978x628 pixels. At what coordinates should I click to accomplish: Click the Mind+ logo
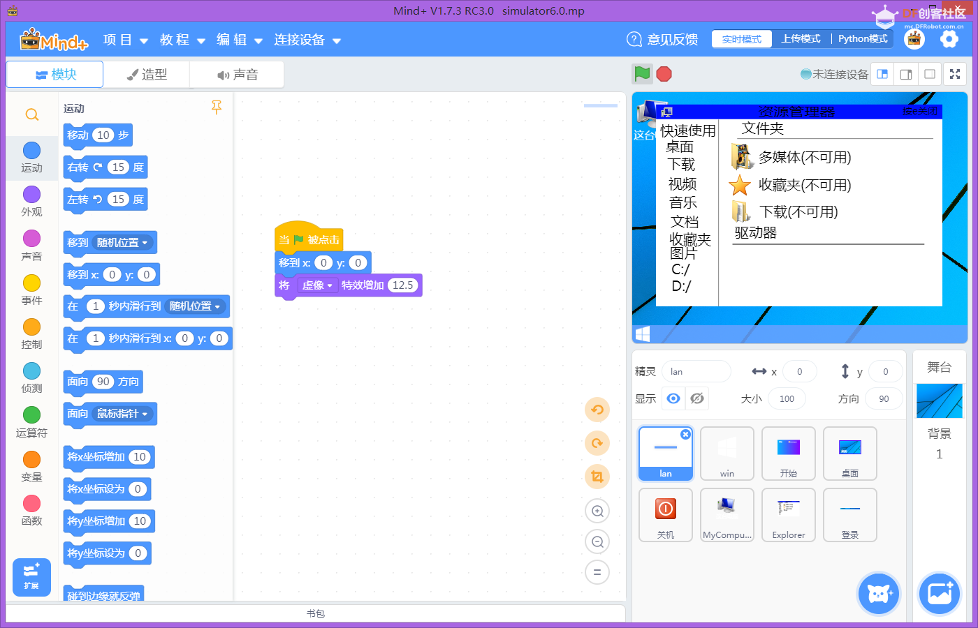[54, 40]
